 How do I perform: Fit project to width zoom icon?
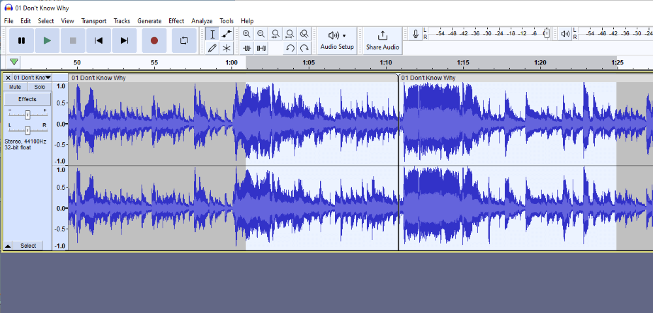290,34
